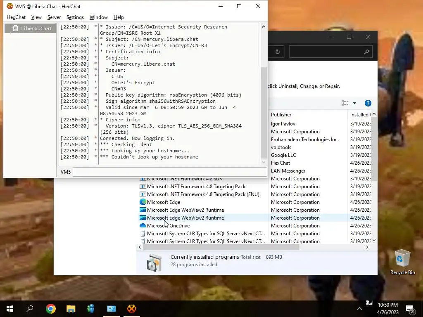Open the Window menu

point(98,17)
